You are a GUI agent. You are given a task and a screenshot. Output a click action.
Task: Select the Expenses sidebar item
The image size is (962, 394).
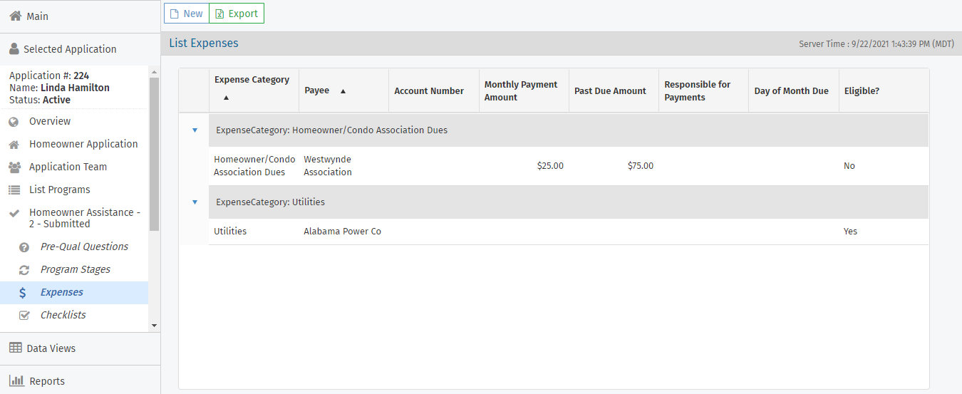tap(74, 293)
